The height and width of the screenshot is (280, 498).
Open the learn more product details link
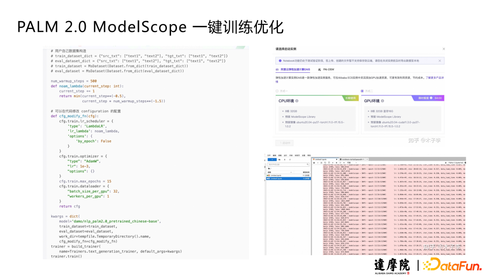tap(434, 78)
